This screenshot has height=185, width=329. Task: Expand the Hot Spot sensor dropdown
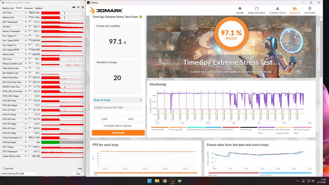pos(26,27)
